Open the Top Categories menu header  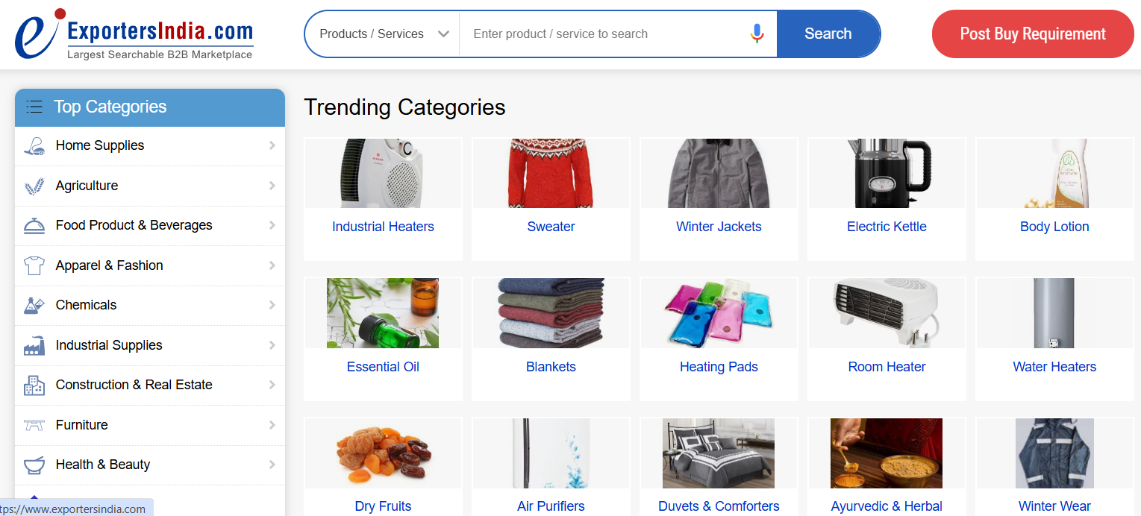tap(149, 107)
